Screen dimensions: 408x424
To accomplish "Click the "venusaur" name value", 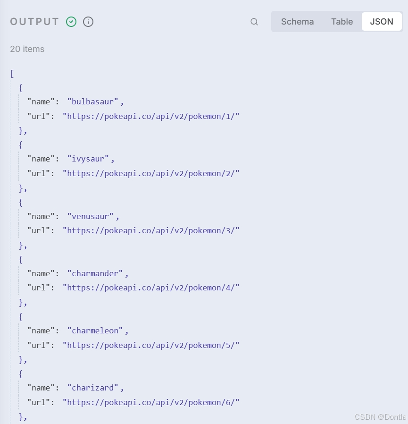I will (x=90, y=216).
